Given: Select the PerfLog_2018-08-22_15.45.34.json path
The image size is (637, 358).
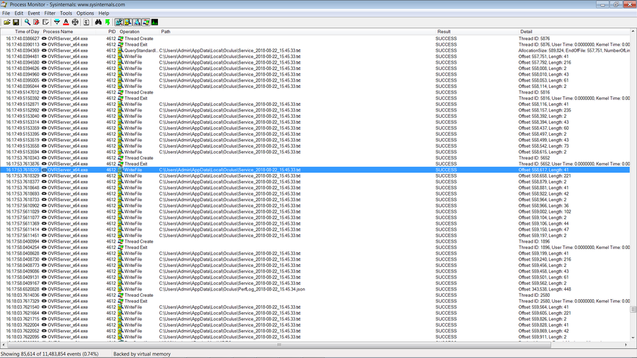Looking at the screenshot, I should pyautogui.click(x=232, y=289).
